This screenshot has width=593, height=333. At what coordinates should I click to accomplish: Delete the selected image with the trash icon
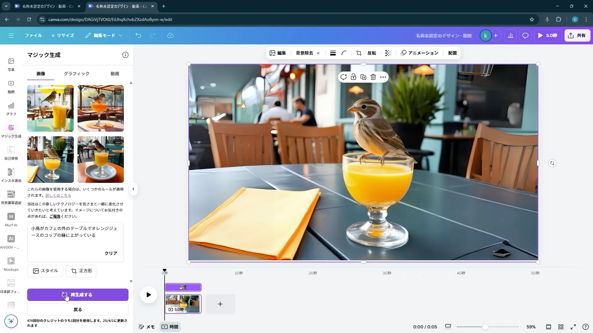point(373,77)
